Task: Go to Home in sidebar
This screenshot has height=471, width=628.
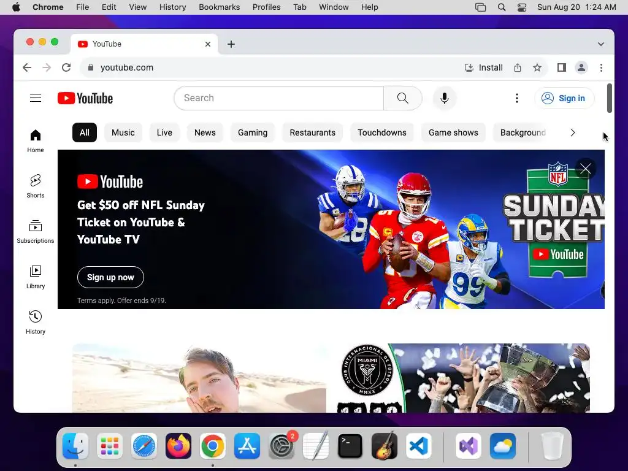Action: pos(36,141)
